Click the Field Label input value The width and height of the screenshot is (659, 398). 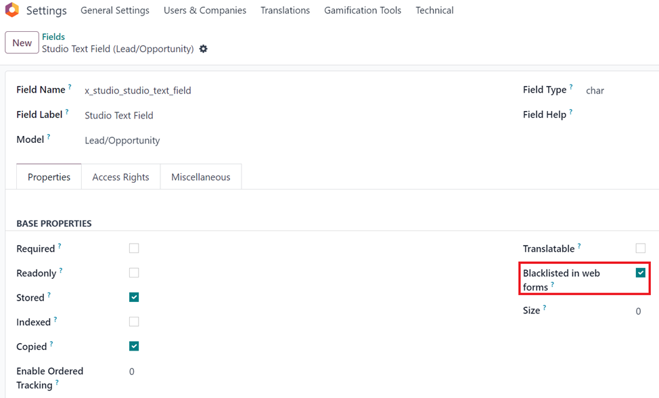(119, 115)
